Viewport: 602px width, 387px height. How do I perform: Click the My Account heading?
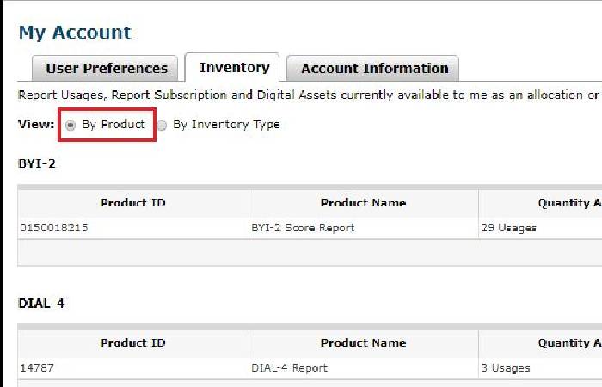[x=75, y=33]
